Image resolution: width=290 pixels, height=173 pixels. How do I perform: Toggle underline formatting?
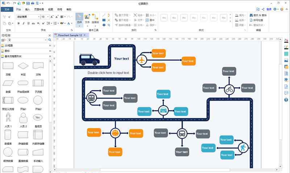coord(28,23)
